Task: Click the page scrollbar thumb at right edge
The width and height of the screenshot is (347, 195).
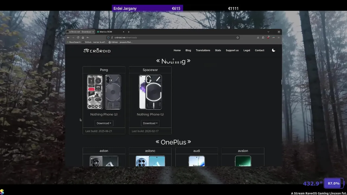Action: click(281, 82)
